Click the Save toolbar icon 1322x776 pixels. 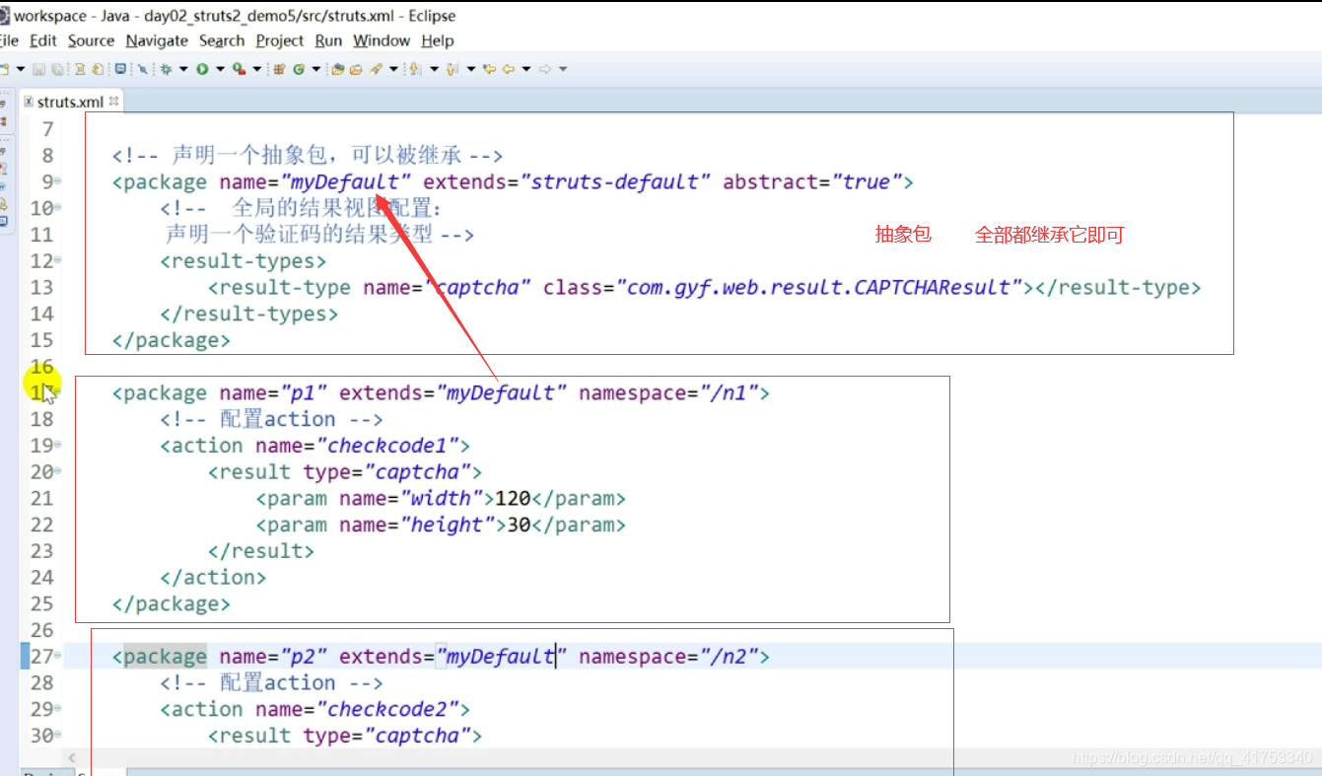(x=38, y=69)
